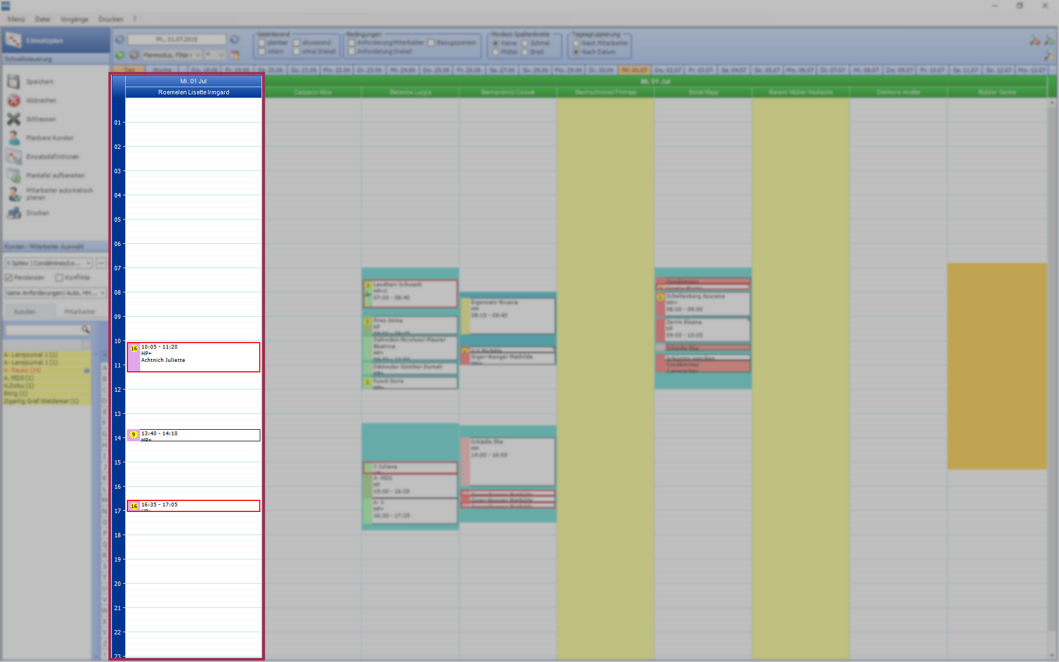Enable Bezugsperson checkbox

(x=431, y=43)
